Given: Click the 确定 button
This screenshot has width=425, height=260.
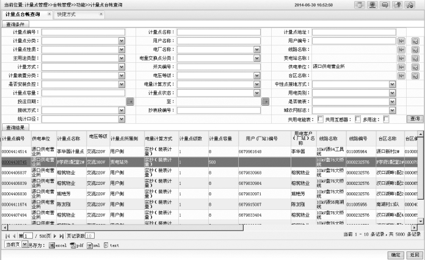Looking at the screenshot, I should click(396, 255).
